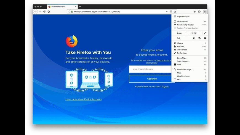Expand the Library submenu
The height and width of the screenshot is (135, 240).
190,43
